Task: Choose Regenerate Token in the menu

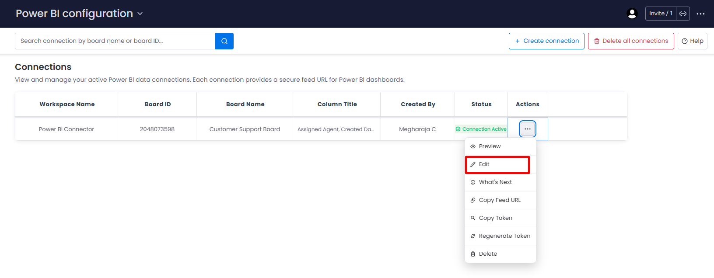Action: 500,236
